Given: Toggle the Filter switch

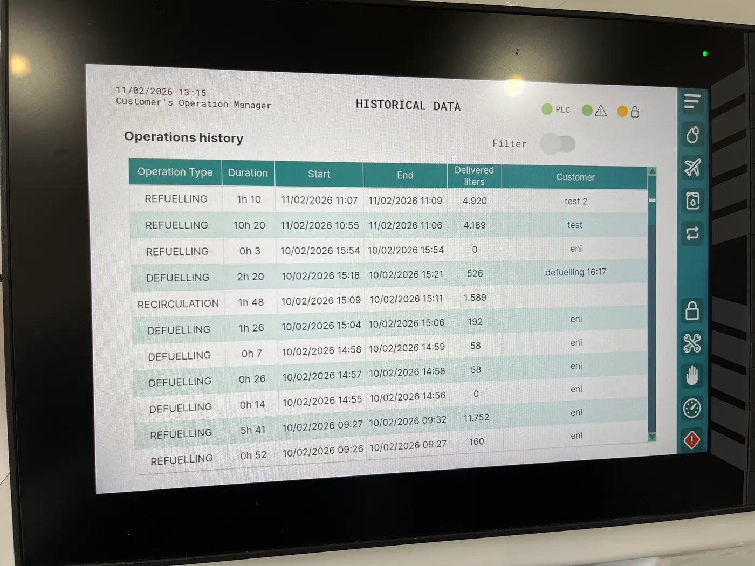Looking at the screenshot, I should pos(558,144).
